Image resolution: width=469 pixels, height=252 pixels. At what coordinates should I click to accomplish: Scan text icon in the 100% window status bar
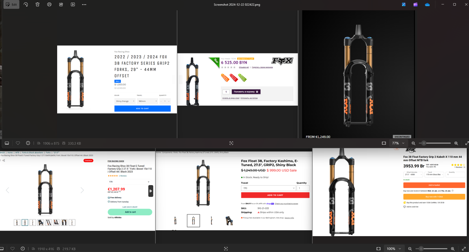click(x=226, y=249)
